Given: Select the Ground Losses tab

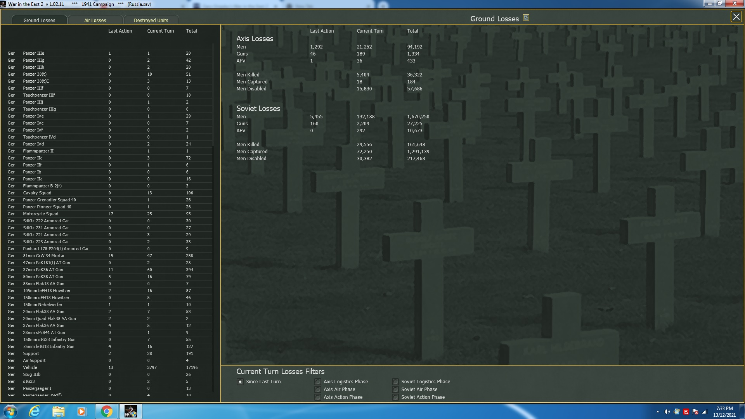Looking at the screenshot, I should [x=39, y=20].
